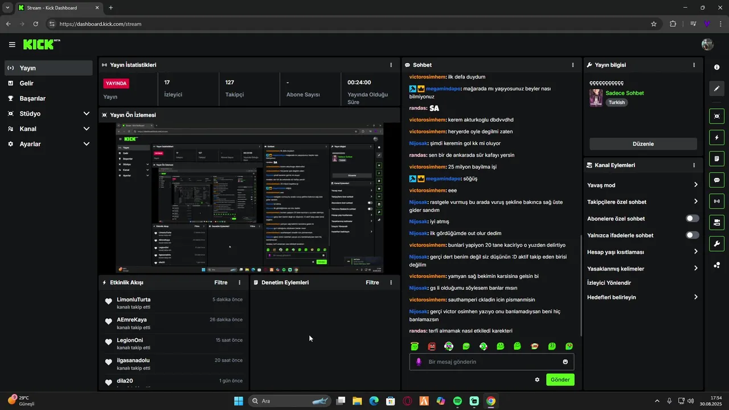Toggle the broadcast signal widget icon
729x410 pixels.
(716, 201)
